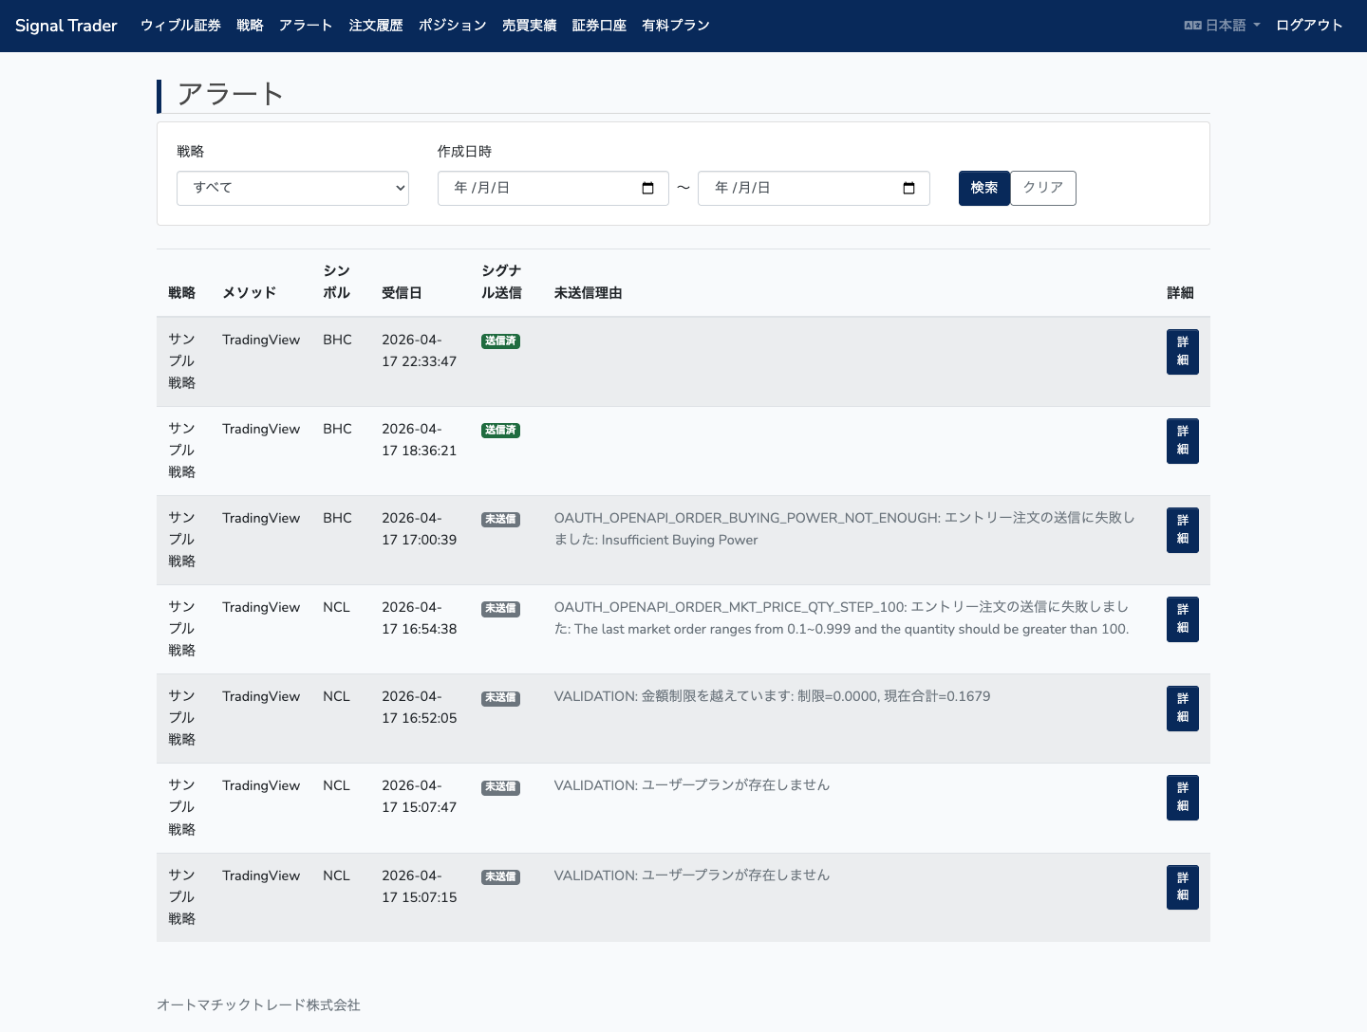1367x1032 pixels.
Task: Click the 未送信理由 column header
Action: coord(588,293)
